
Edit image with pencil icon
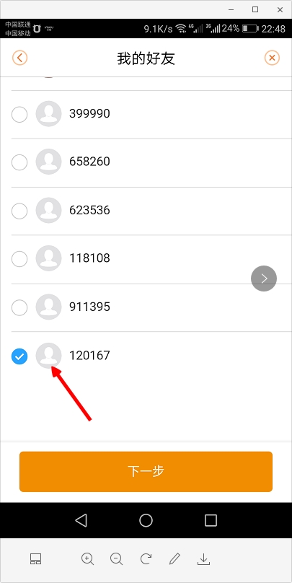[174, 559]
